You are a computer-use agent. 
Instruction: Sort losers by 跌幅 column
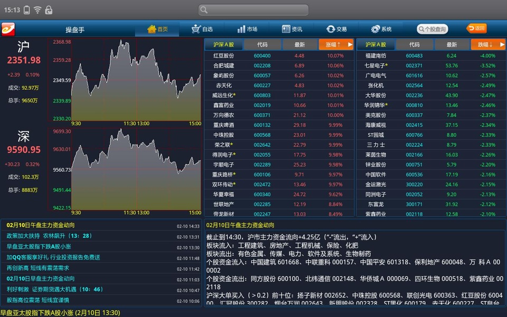point(488,44)
